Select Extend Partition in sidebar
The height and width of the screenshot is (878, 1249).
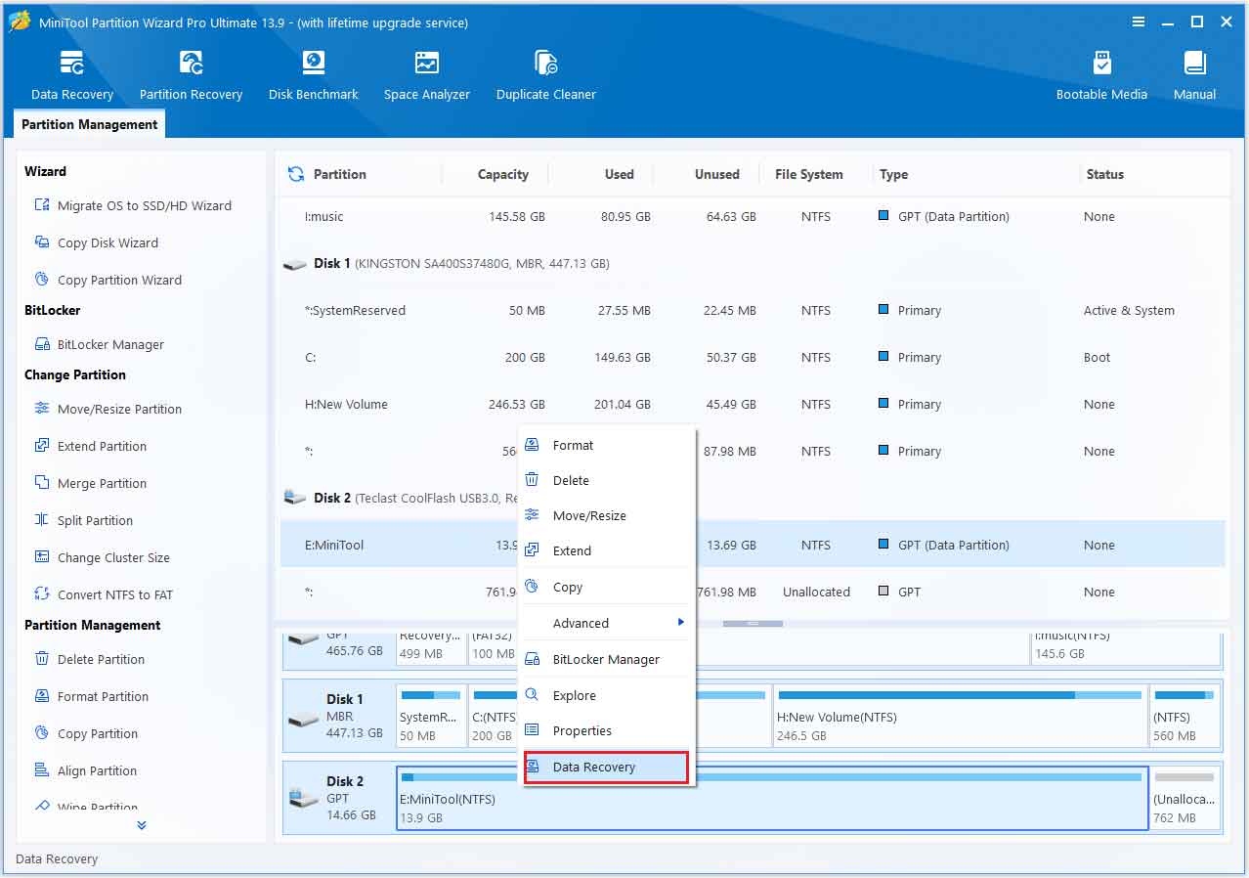tap(90, 446)
